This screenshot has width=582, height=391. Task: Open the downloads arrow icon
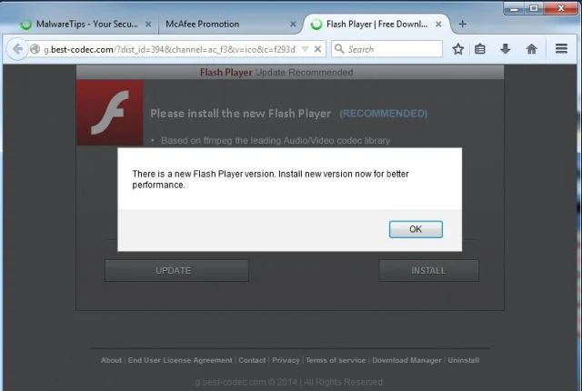tap(506, 48)
